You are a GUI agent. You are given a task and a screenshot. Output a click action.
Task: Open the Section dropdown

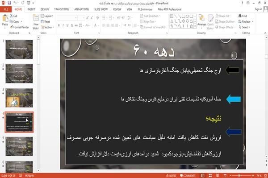tap(47, 27)
